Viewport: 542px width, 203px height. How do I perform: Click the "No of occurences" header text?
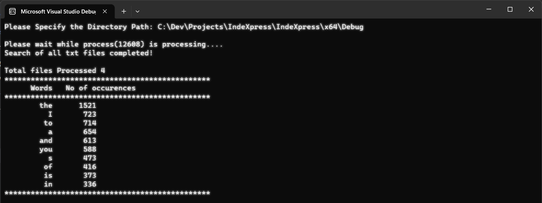(100, 88)
